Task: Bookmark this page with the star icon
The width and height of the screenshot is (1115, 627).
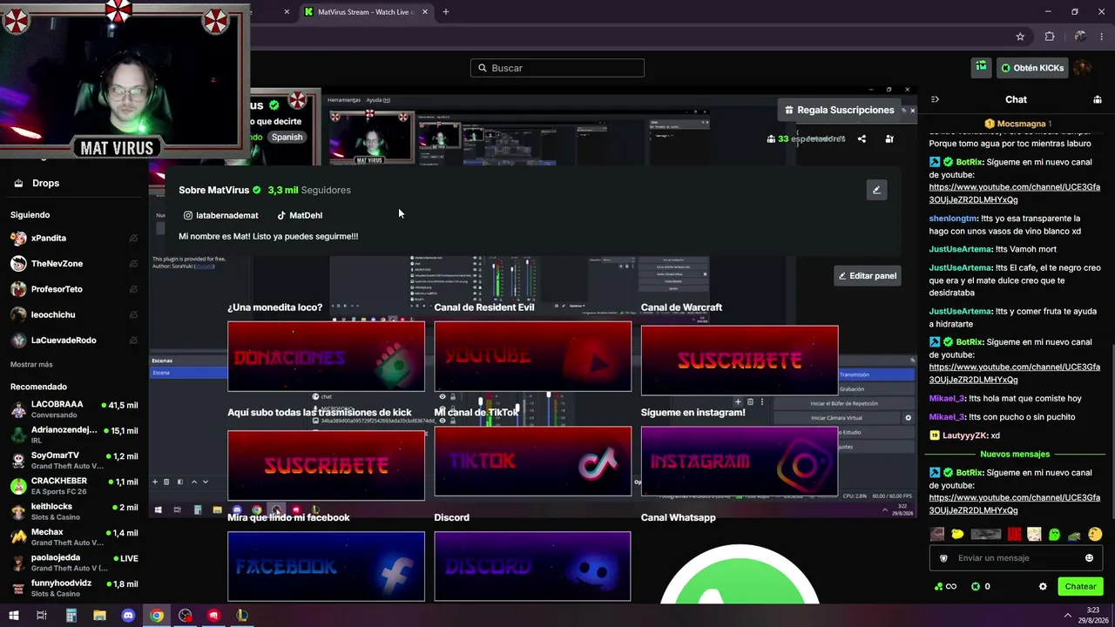Action: [x=1020, y=37]
